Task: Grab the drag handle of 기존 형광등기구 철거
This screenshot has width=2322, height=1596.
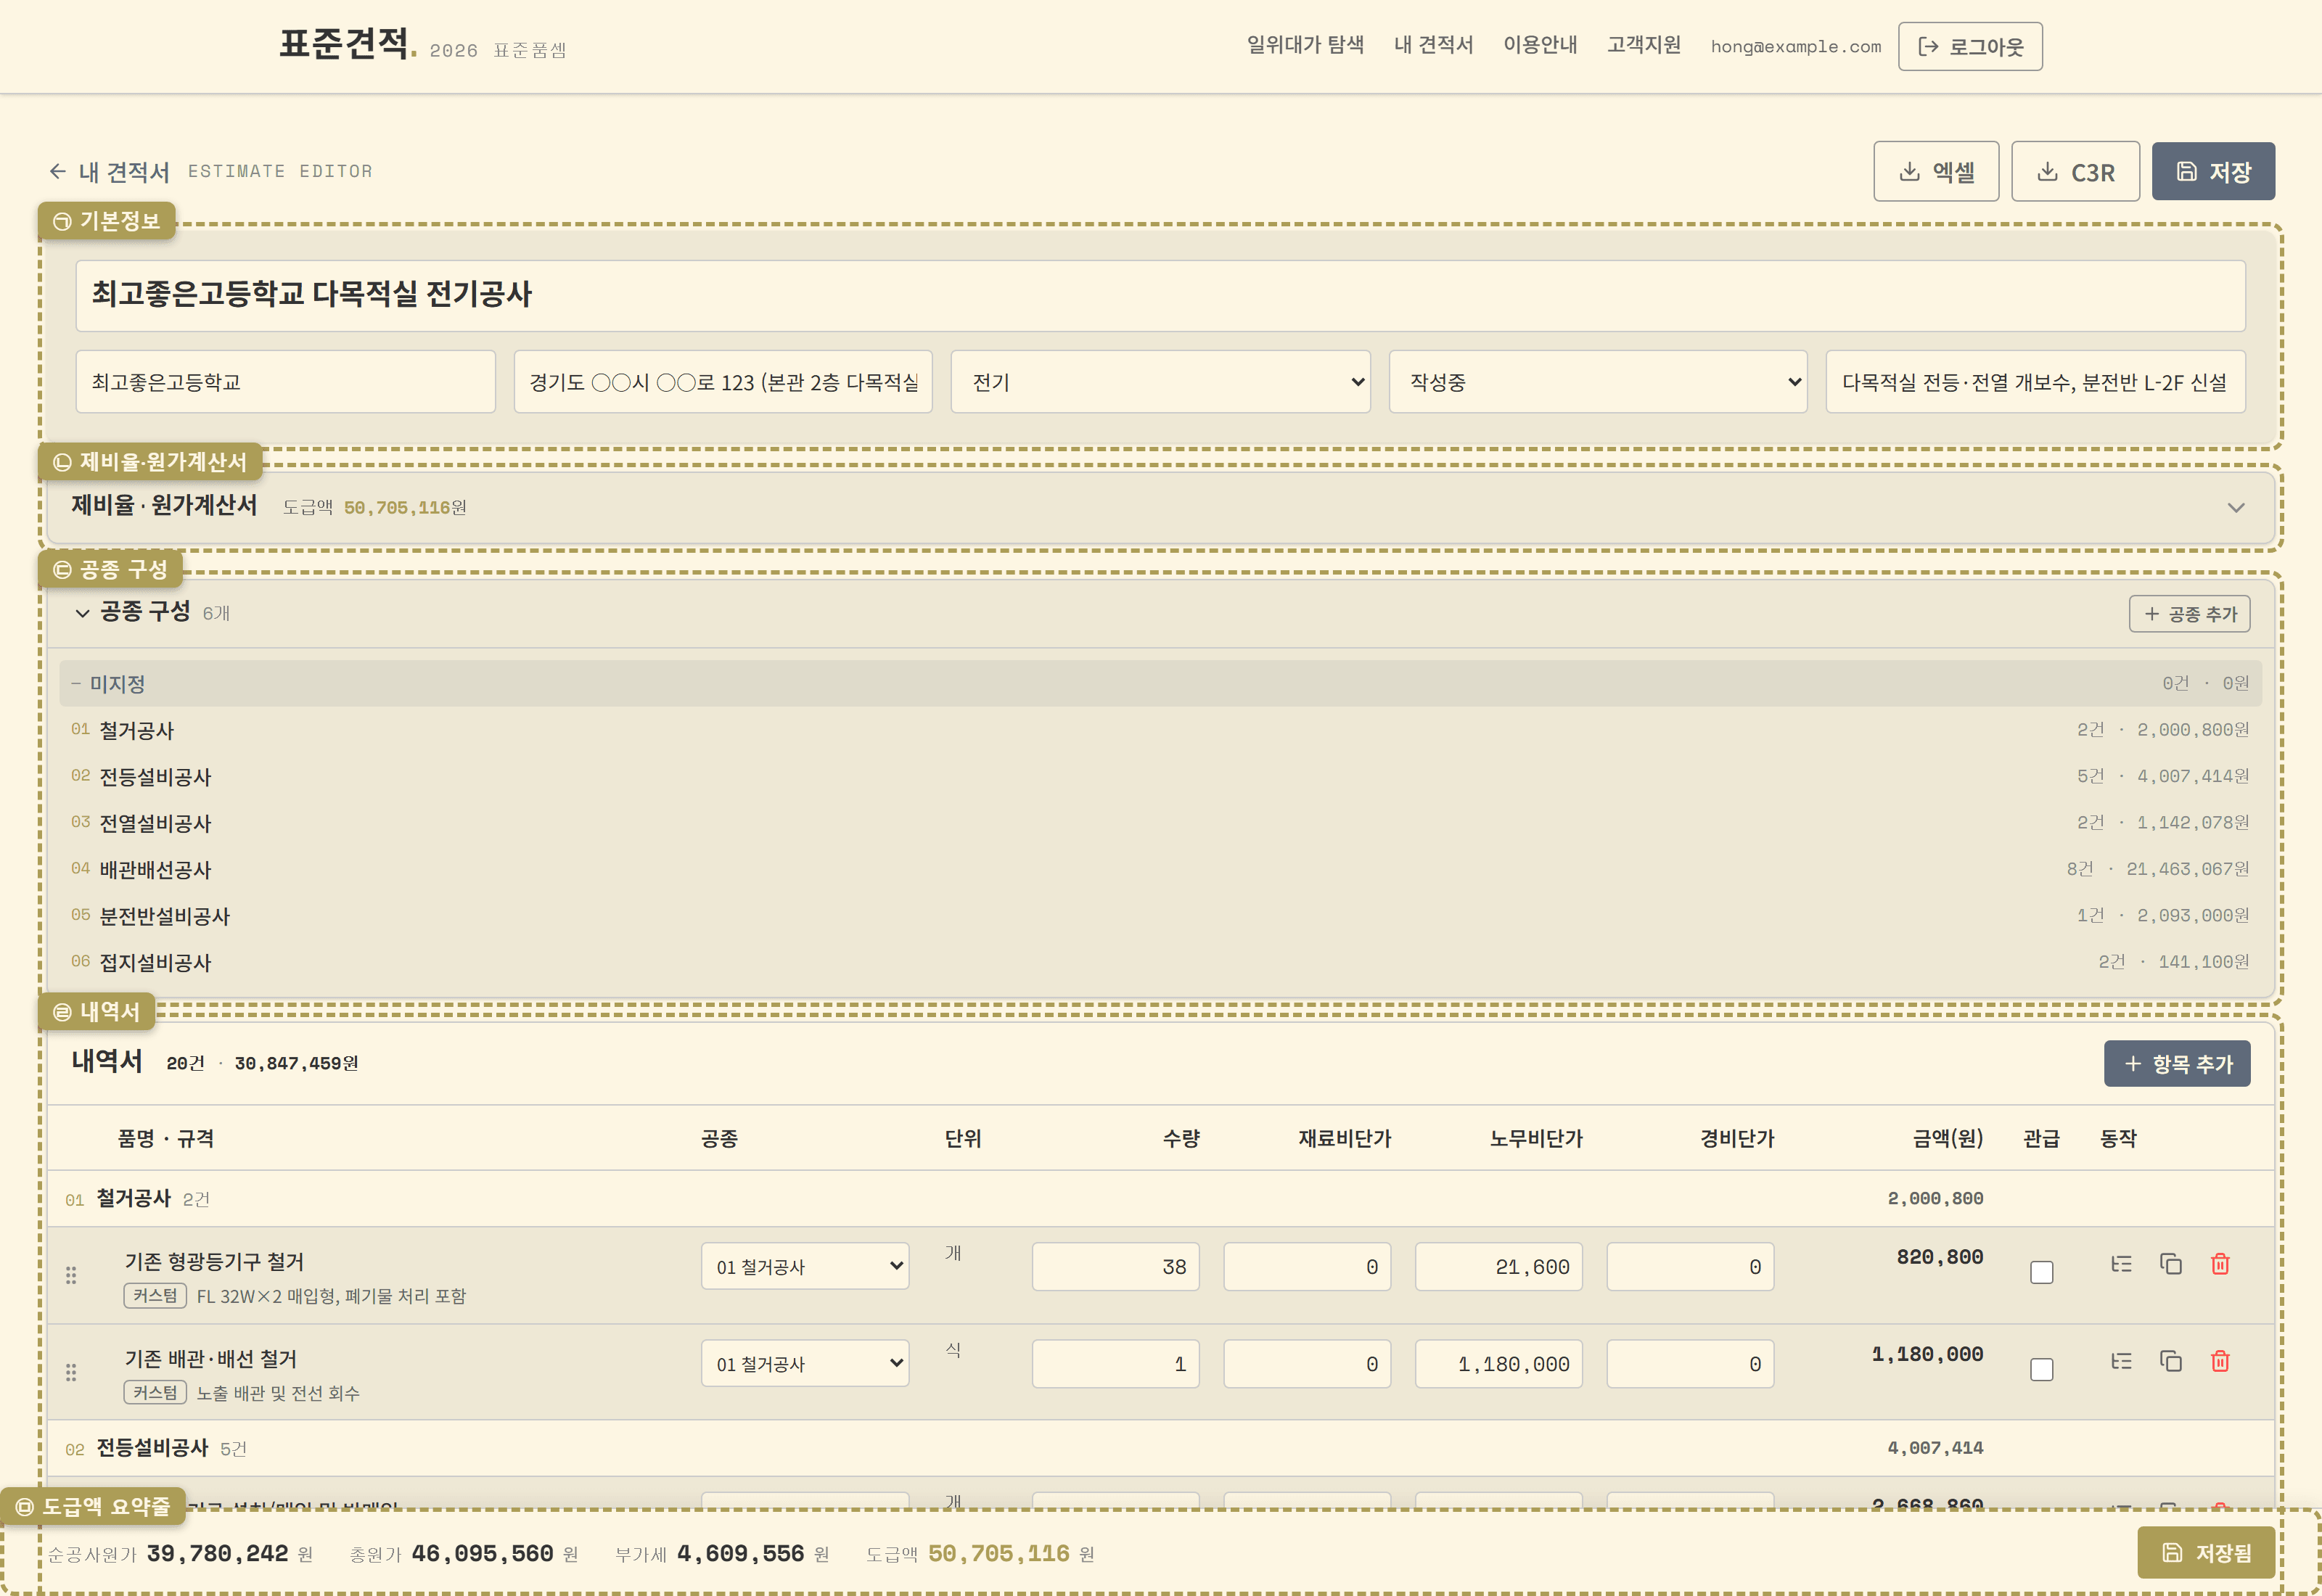Action: pos(71,1275)
